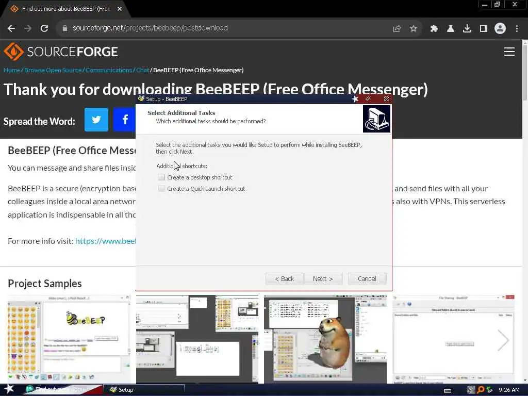Tick the Create a desktop shortcut checkbox
Image resolution: width=528 pixels, height=396 pixels.
161,177
